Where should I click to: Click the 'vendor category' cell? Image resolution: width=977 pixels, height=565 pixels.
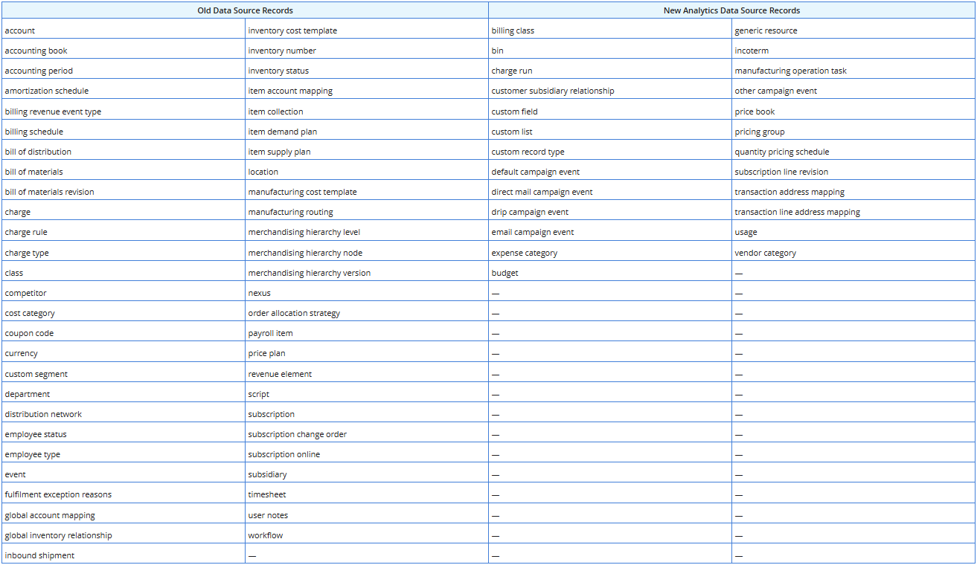[x=765, y=253]
